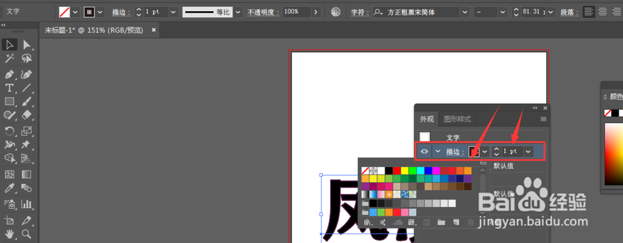The image size is (623, 243).
Task: Open the 字符 character panel link
Action: click(361, 12)
